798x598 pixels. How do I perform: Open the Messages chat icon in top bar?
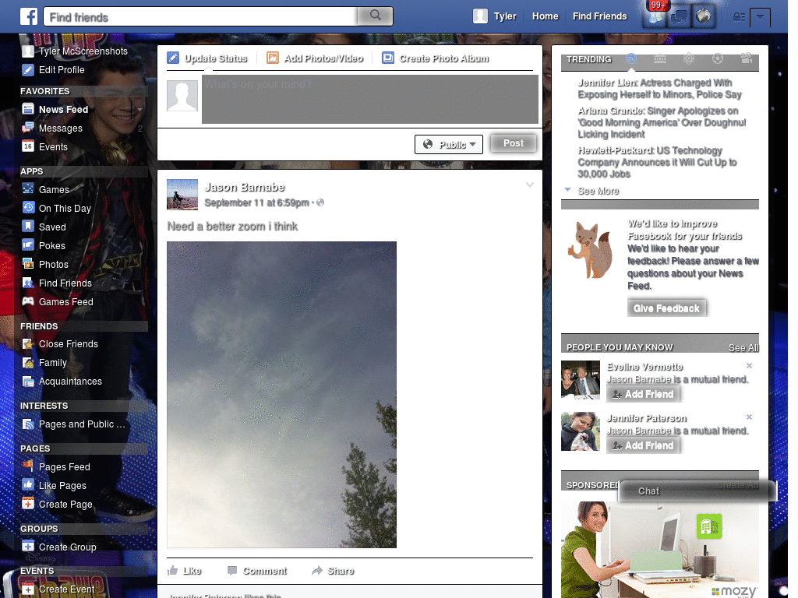pos(680,16)
